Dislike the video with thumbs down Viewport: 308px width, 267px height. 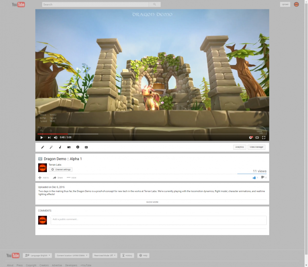point(264,178)
